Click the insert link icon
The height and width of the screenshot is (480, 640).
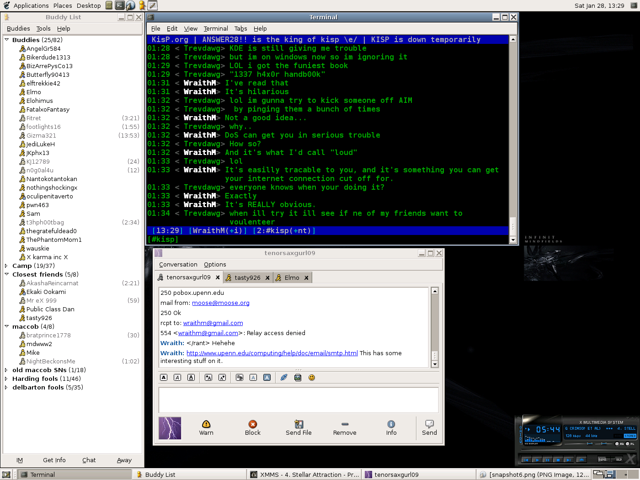click(x=284, y=378)
